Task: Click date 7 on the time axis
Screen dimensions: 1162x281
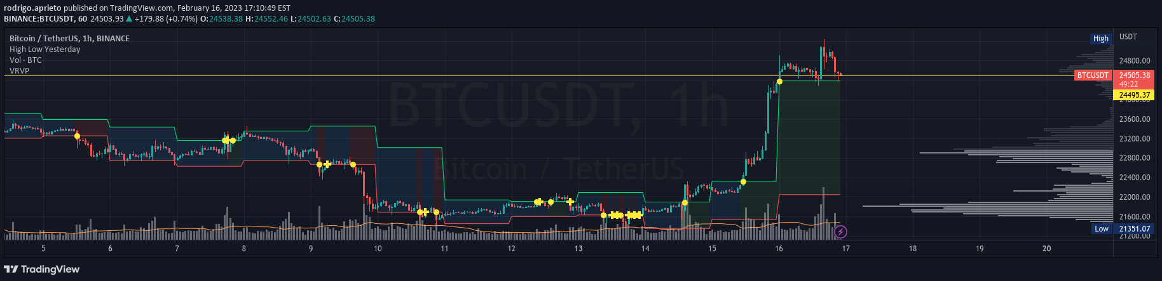Action: pyautogui.click(x=177, y=249)
